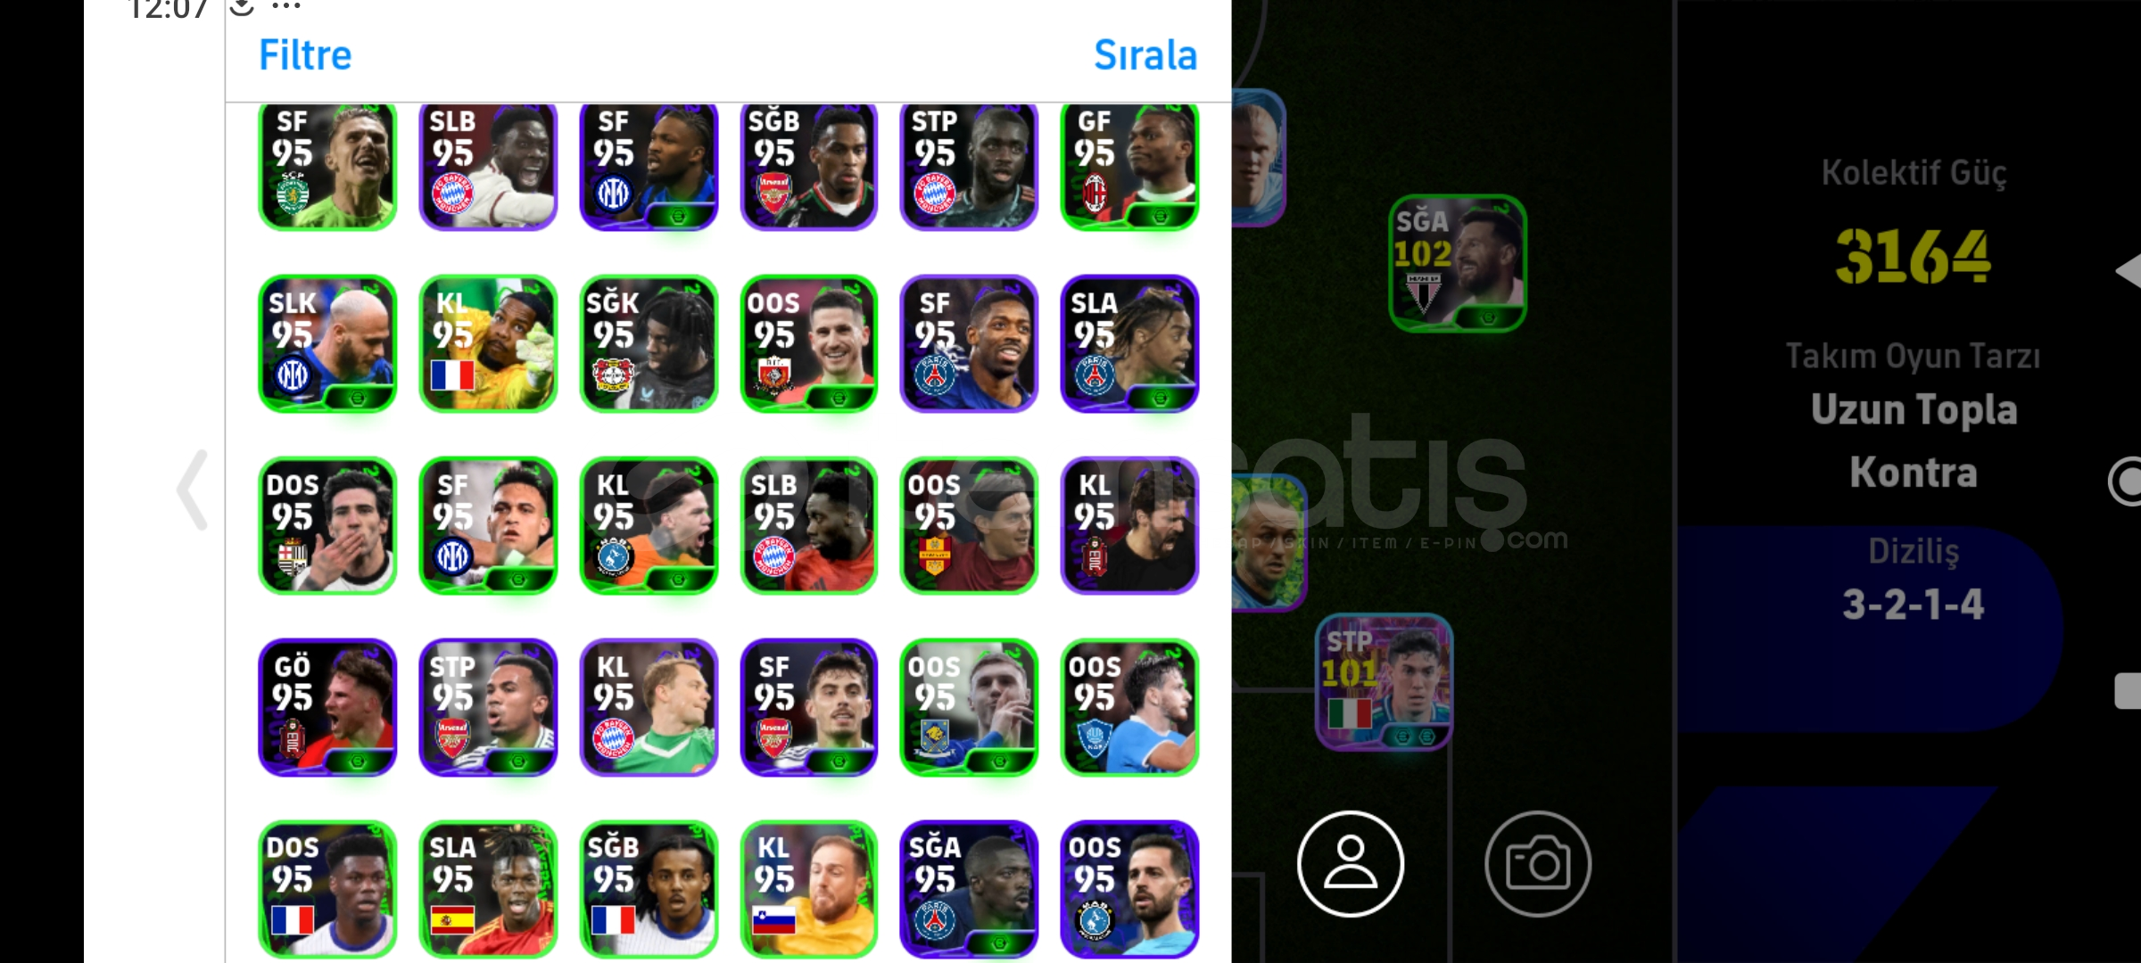Screen dimensions: 2141x963
Task: Tap the Uzun Topla Kontra playstyle text
Action: point(1914,440)
